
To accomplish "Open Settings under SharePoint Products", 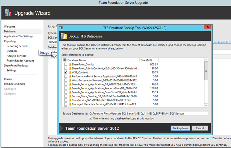I will (x=11, y=70).
